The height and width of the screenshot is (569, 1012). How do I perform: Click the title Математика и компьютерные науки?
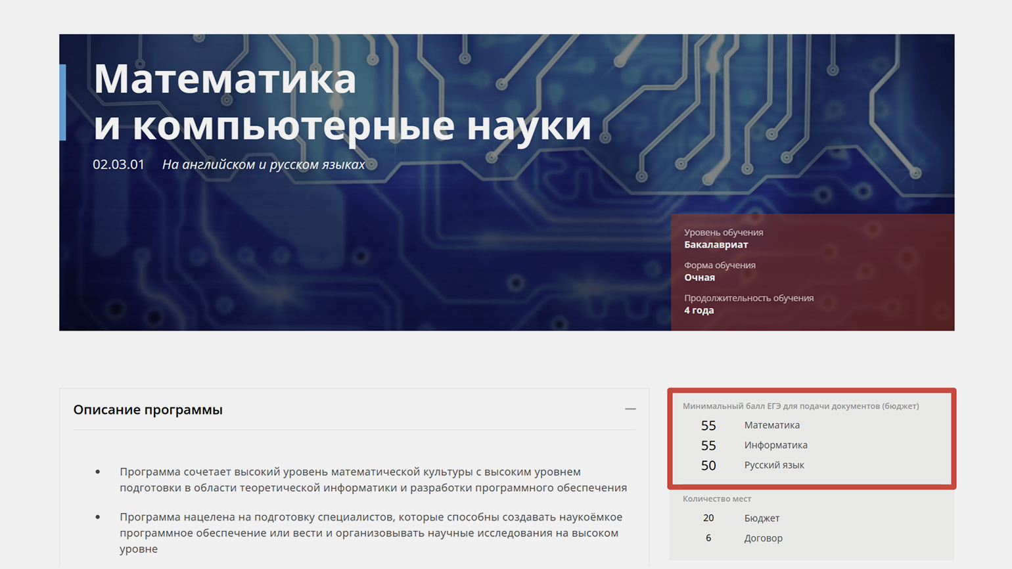click(342, 102)
